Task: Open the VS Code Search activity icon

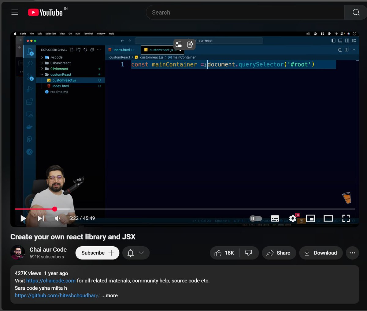Action: click(x=30, y=64)
